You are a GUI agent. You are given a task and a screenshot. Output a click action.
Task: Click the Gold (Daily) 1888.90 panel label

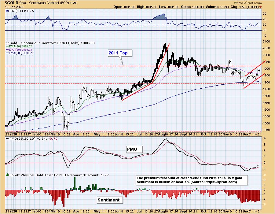pyautogui.click(x=52, y=43)
